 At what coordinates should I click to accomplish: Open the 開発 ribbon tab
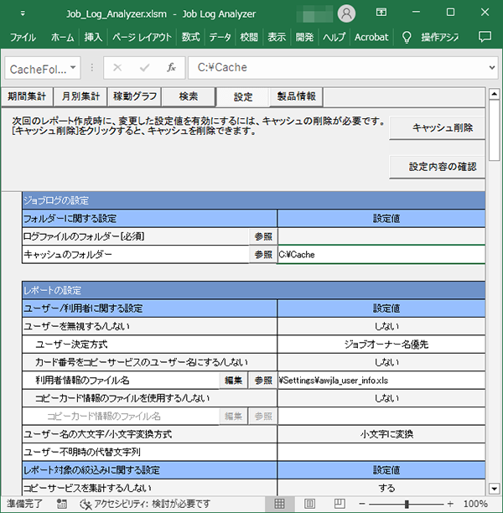point(304,37)
